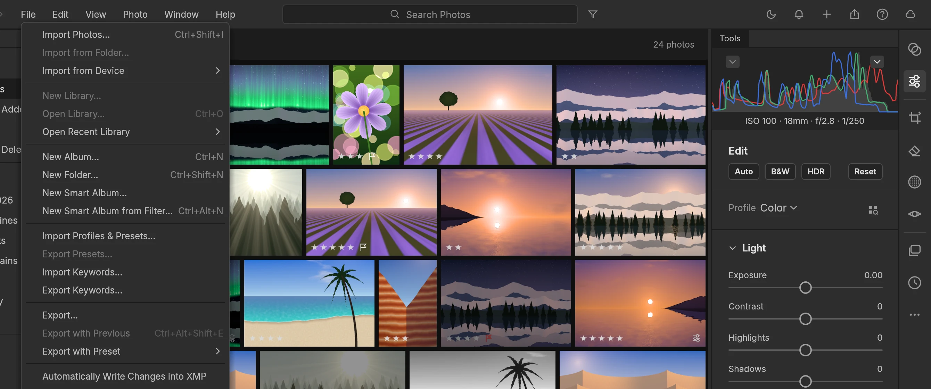Select the Edit sliders panel icon
This screenshot has height=389, width=931.
point(914,82)
